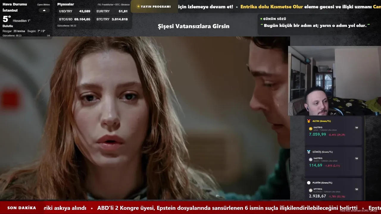Click the RSS alınamadı error message
Screen dimensions: 381x214
click(x=359, y=210)
